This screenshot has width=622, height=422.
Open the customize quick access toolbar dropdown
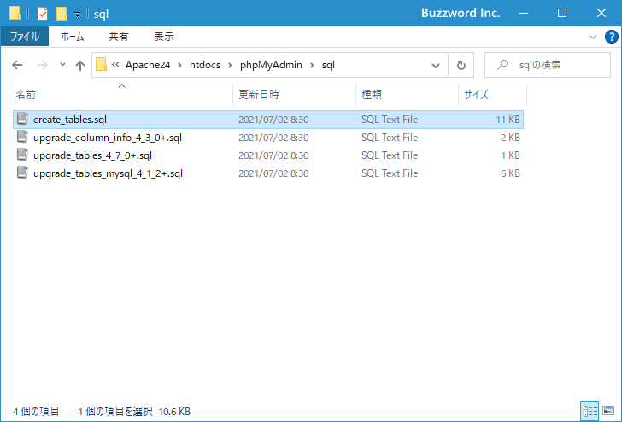(77, 14)
